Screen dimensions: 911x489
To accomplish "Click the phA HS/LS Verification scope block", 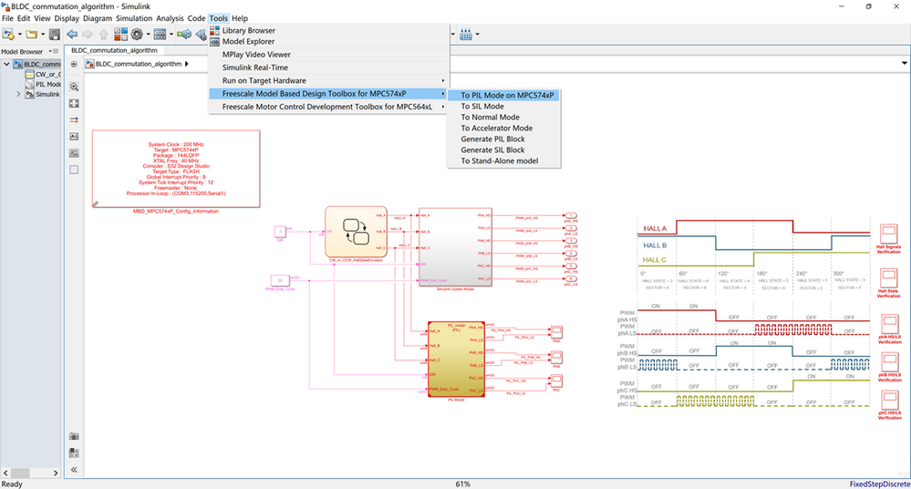I will point(889,324).
